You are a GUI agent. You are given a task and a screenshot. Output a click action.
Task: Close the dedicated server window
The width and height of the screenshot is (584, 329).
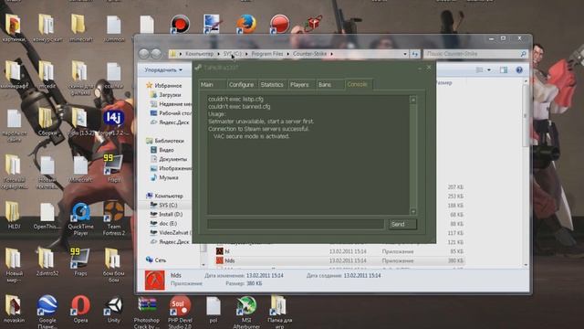coord(429,68)
